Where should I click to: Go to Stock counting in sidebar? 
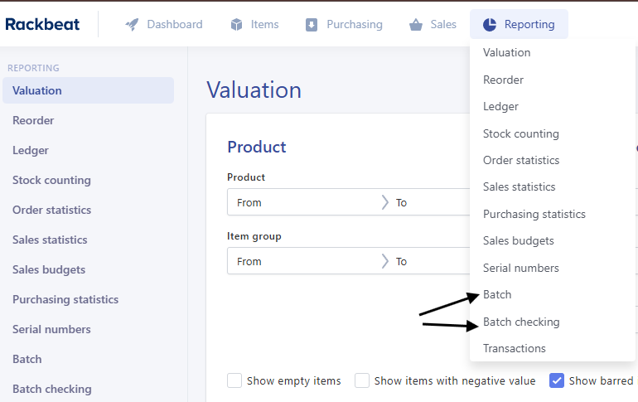51,180
